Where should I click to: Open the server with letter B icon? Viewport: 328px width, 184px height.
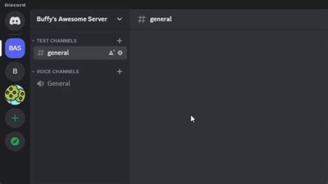15,72
